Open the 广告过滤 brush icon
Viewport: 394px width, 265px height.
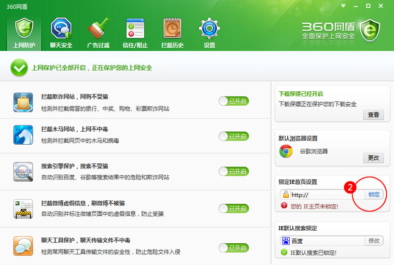98,33
